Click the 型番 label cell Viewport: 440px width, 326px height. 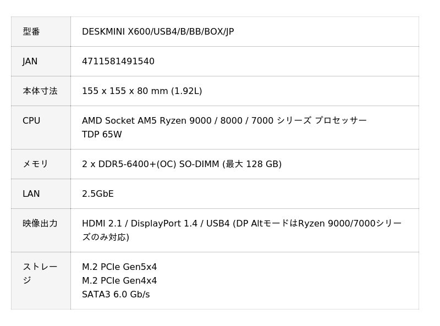[31, 32]
